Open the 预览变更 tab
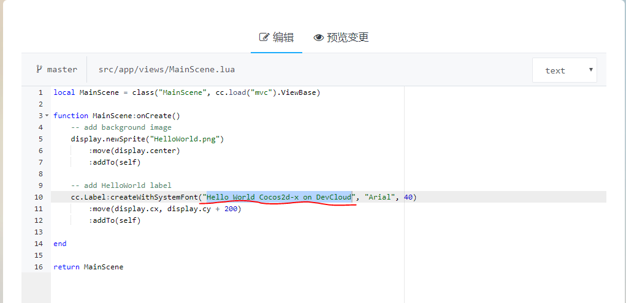The image size is (626, 303). click(341, 37)
